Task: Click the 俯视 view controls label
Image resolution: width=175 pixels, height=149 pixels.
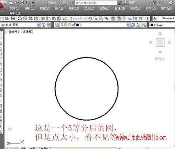Action: [14, 32]
